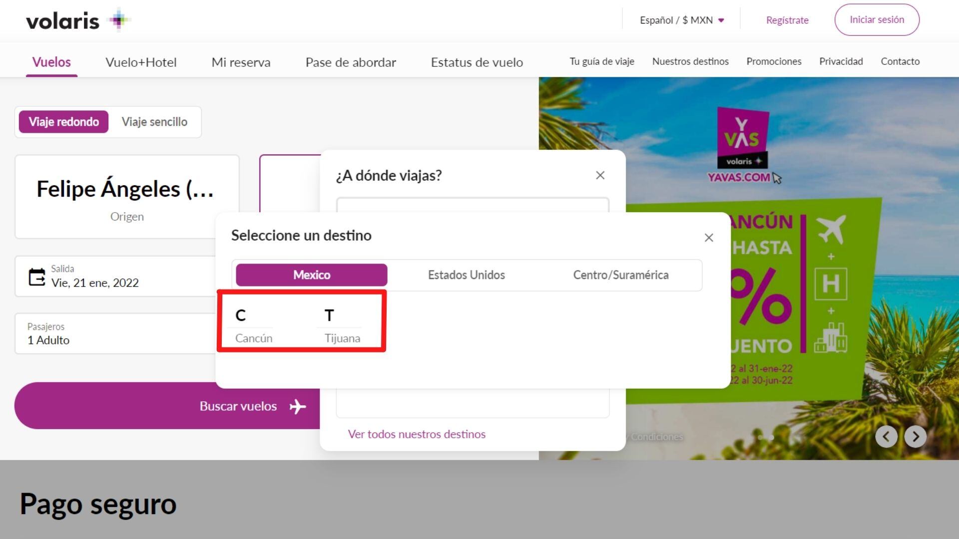Switch to Estados Unidos destinations tab

(x=466, y=275)
